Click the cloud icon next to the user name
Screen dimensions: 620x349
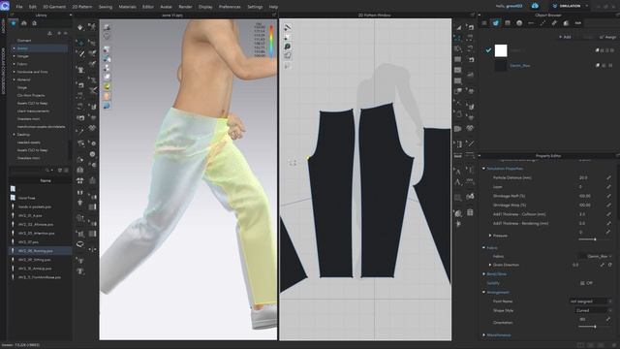tap(535, 6)
